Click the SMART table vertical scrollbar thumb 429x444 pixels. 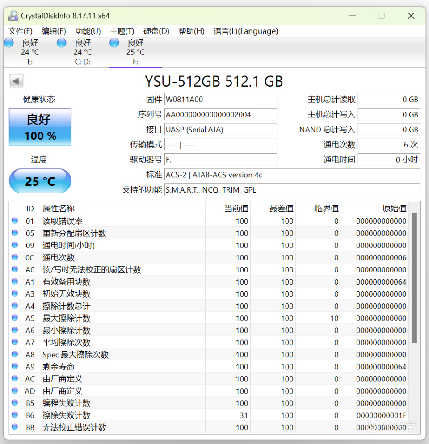coord(415,278)
